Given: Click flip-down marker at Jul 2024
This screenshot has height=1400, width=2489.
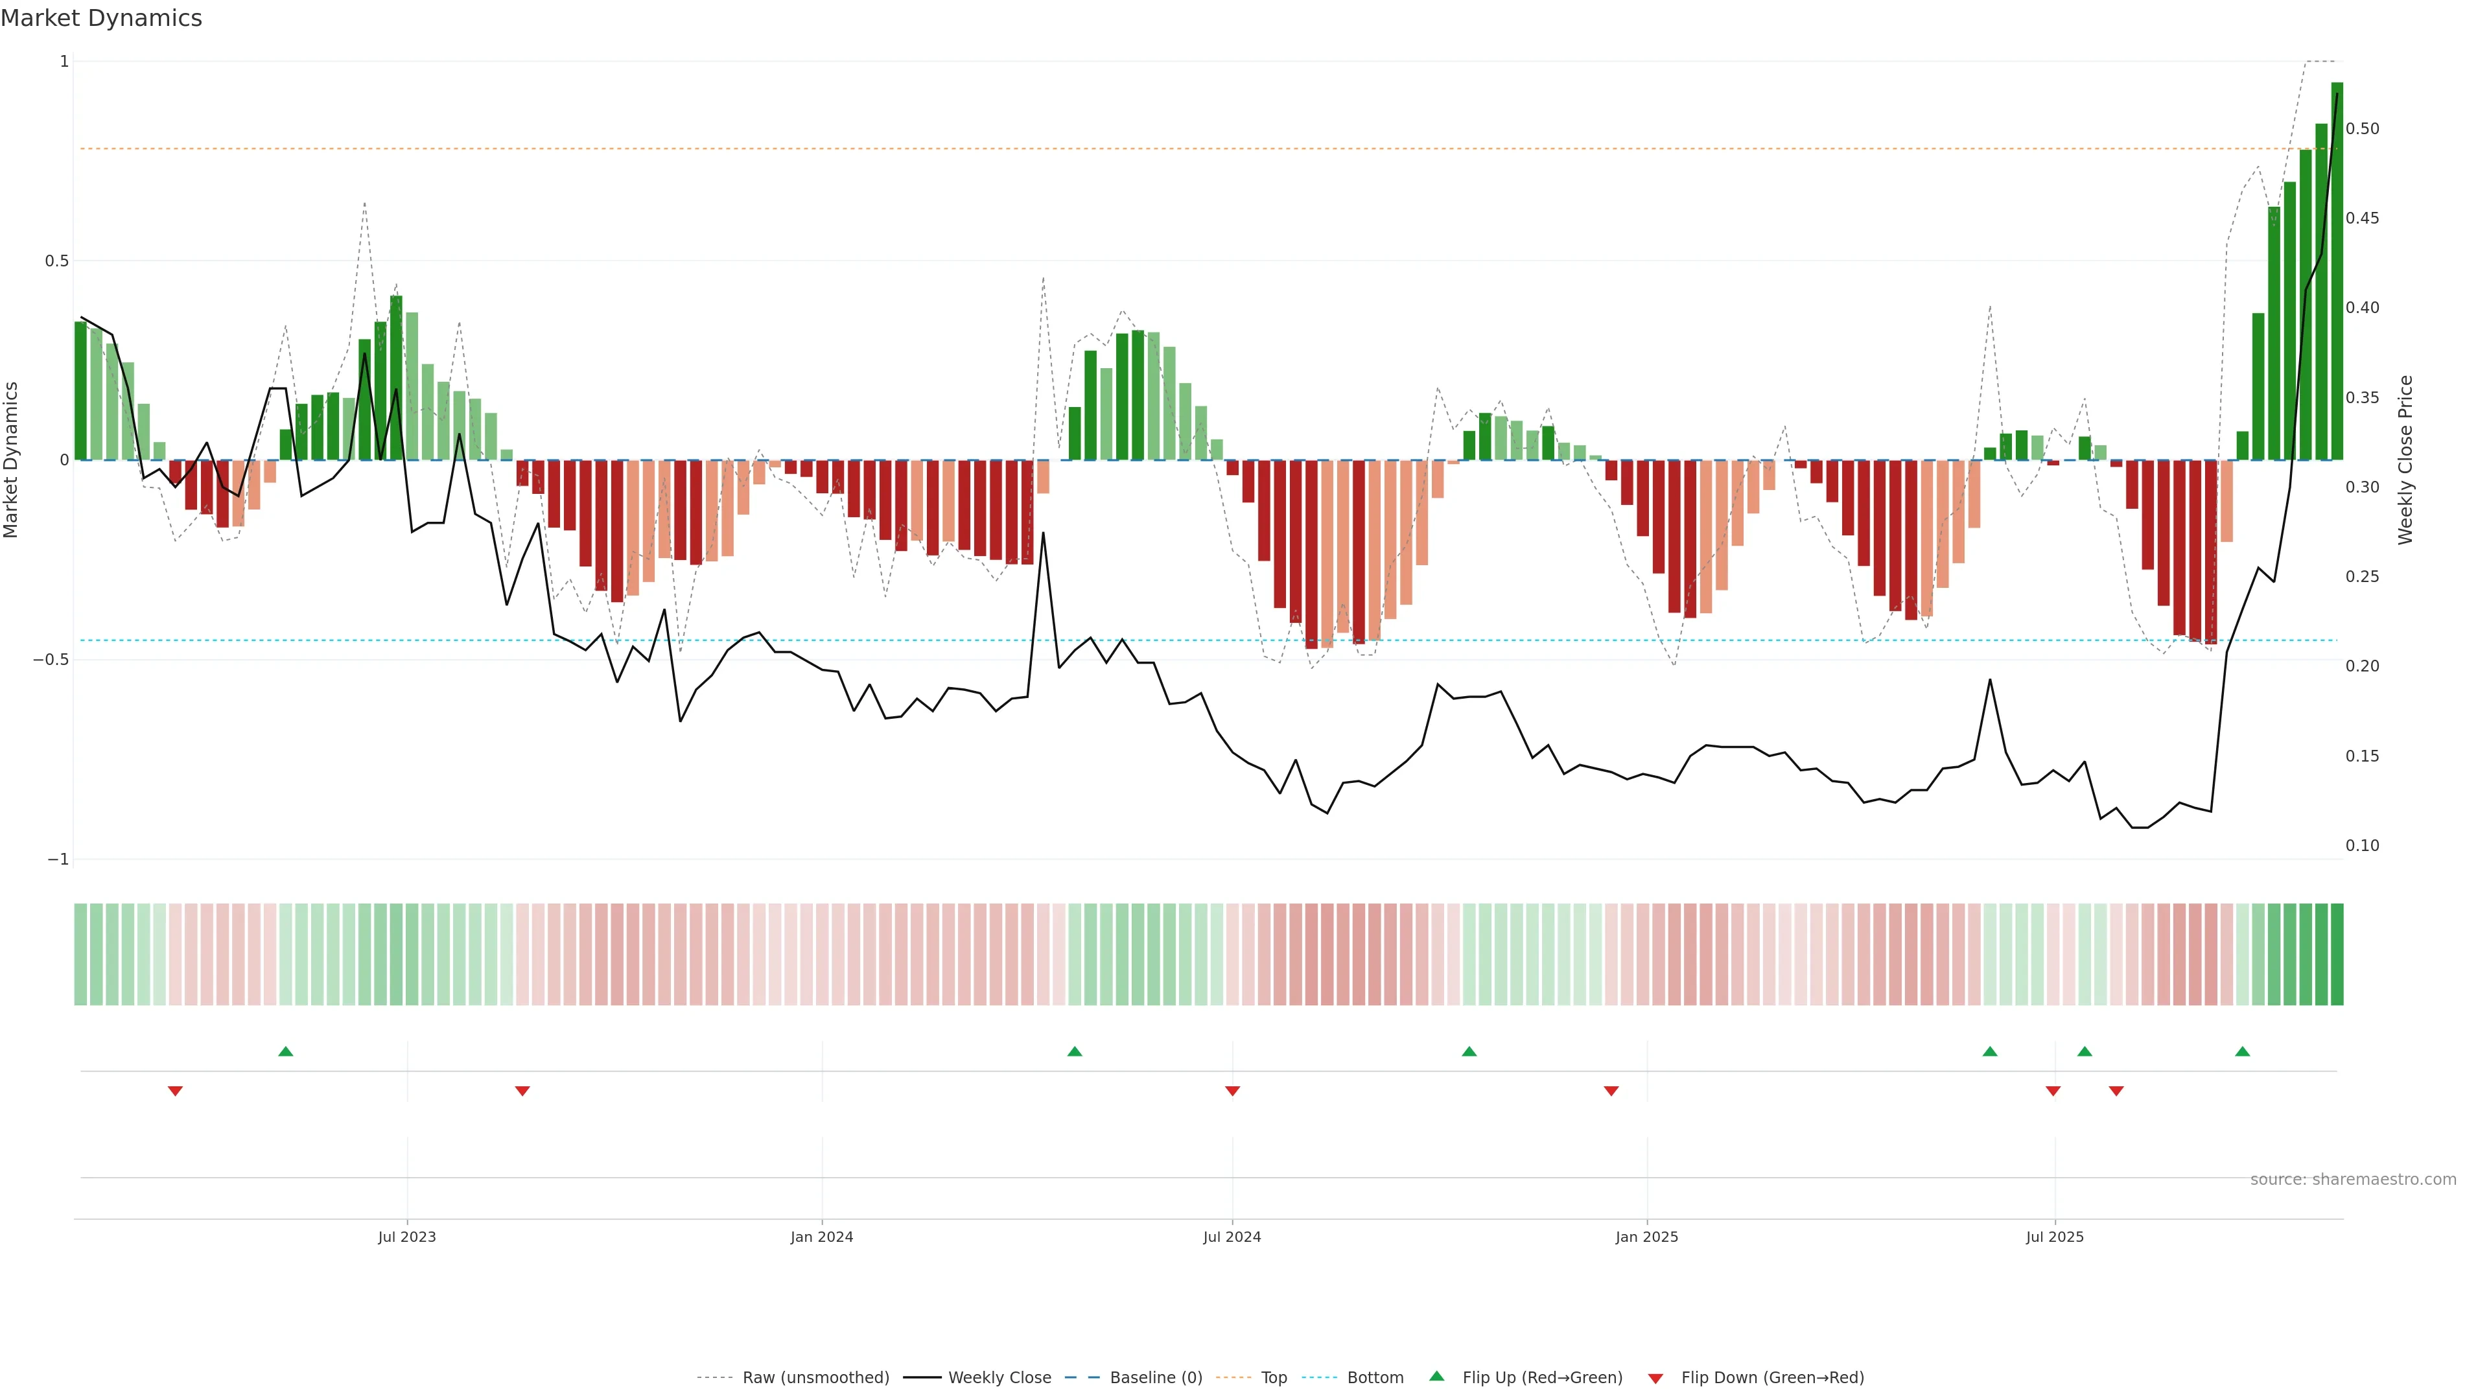Looking at the screenshot, I should click(x=1232, y=1091).
